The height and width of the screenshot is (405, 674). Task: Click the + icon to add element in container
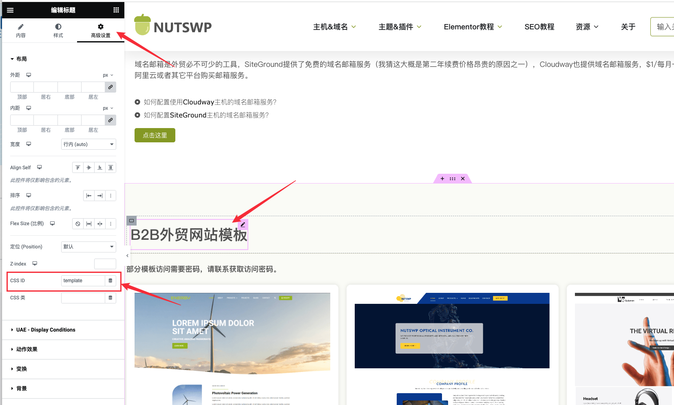pos(442,179)
